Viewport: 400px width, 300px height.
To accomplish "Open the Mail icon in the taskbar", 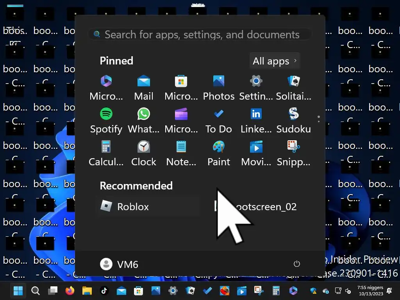I will [121, 291].
